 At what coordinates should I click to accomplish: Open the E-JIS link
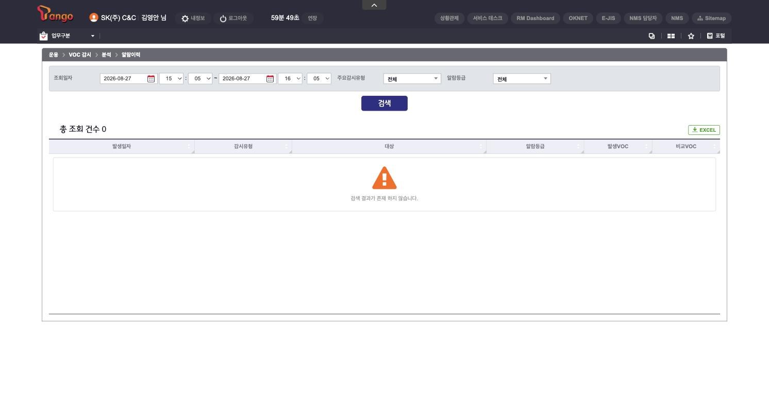[609, 19]
